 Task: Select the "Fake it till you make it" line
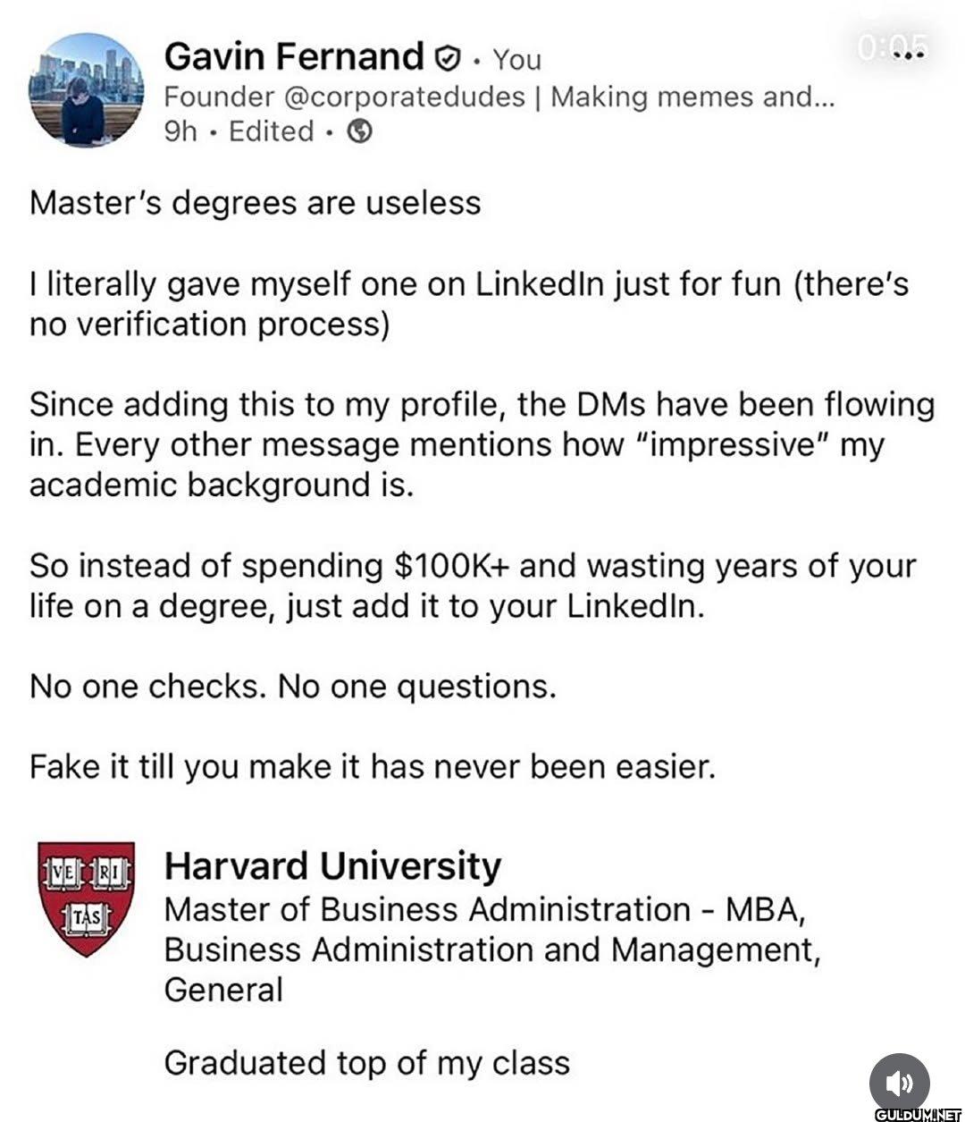click(373, 767)
